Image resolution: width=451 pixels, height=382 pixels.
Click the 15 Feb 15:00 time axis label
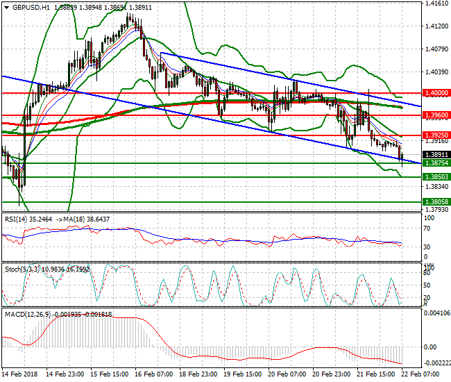pyautogui.click(x=110, y=374)
